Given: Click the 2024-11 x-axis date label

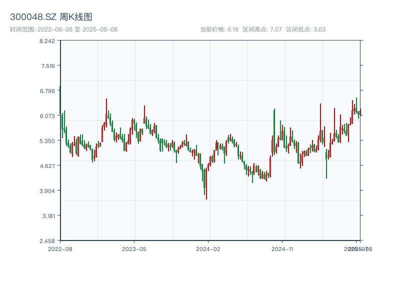Looking at the screenshot, I should point(282,248).
